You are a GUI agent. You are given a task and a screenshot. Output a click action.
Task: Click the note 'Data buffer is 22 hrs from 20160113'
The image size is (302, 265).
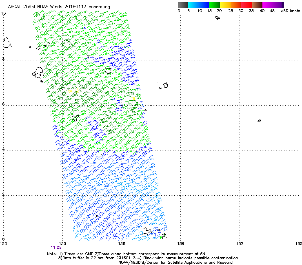click(99, 258)
